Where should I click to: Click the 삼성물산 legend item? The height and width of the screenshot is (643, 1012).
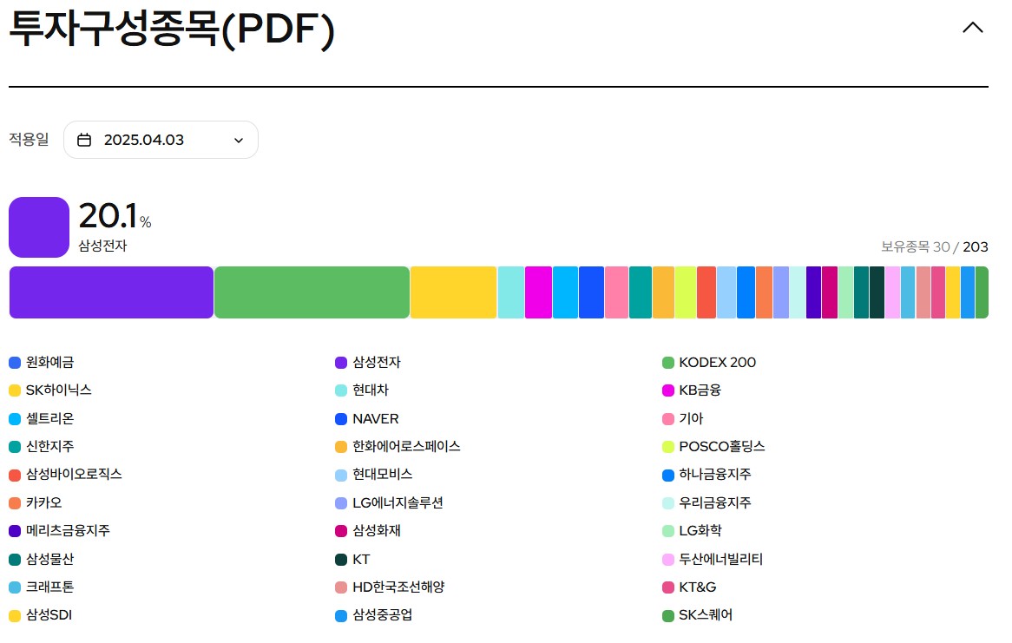tap(42, 559)
